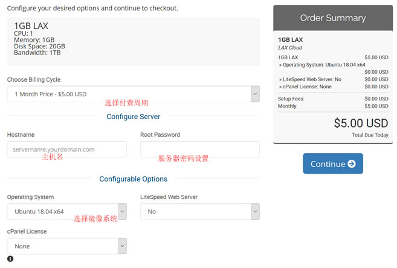Image resolution: width=397 pixels, height=268 pixels.
Task: Click the 'Operating System' field label
Action: click(x=30, y=197)
